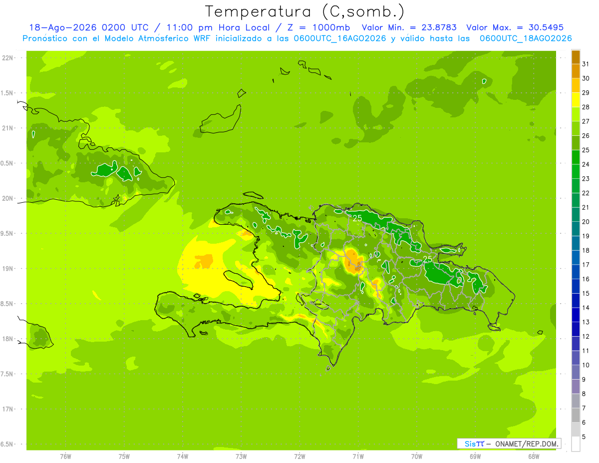
Task: Click the legend value "8"
Action: 584,394
